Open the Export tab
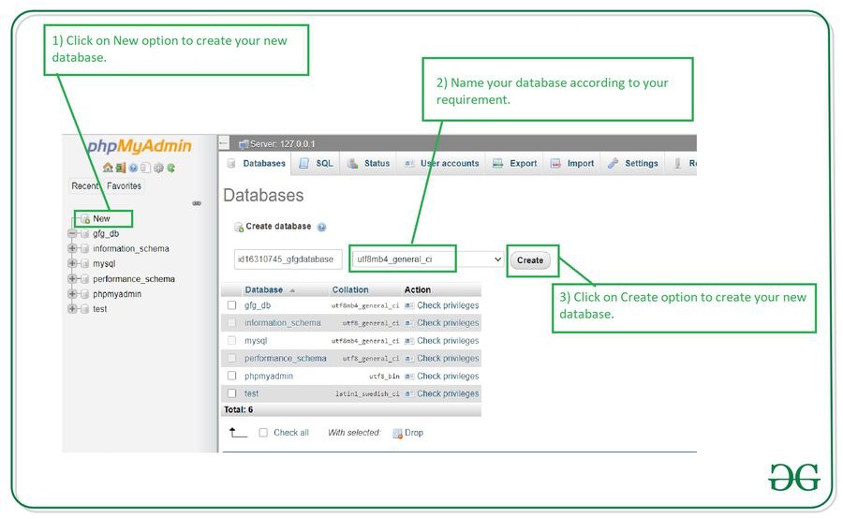The height and width of the screenshot is (519, 843). point(515,164)
